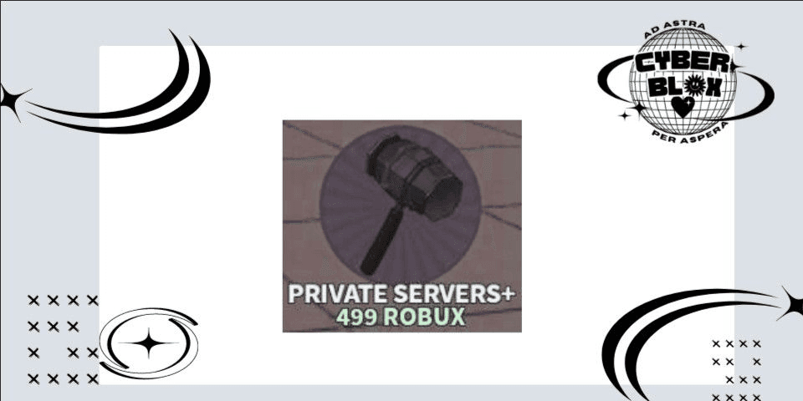Click the CYBER word in the logo
Image resolution: width=803 pixels, height=401 pixels.
pos(681,63)
